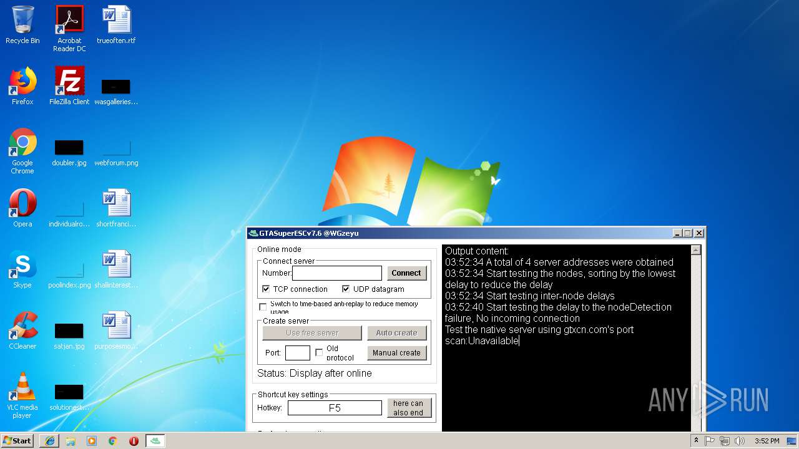Select the solutionest desktop file

[69, 397]
